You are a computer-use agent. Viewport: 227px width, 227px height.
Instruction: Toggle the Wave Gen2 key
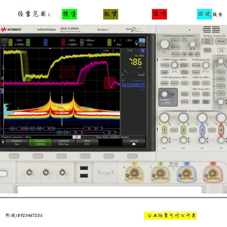pos(206,102)
